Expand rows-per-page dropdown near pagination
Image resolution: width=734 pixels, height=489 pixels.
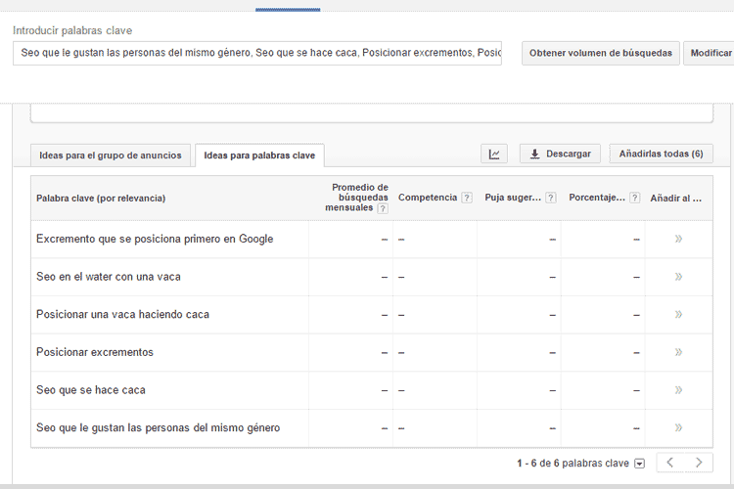pyautogui.click(x=640, y=464)
